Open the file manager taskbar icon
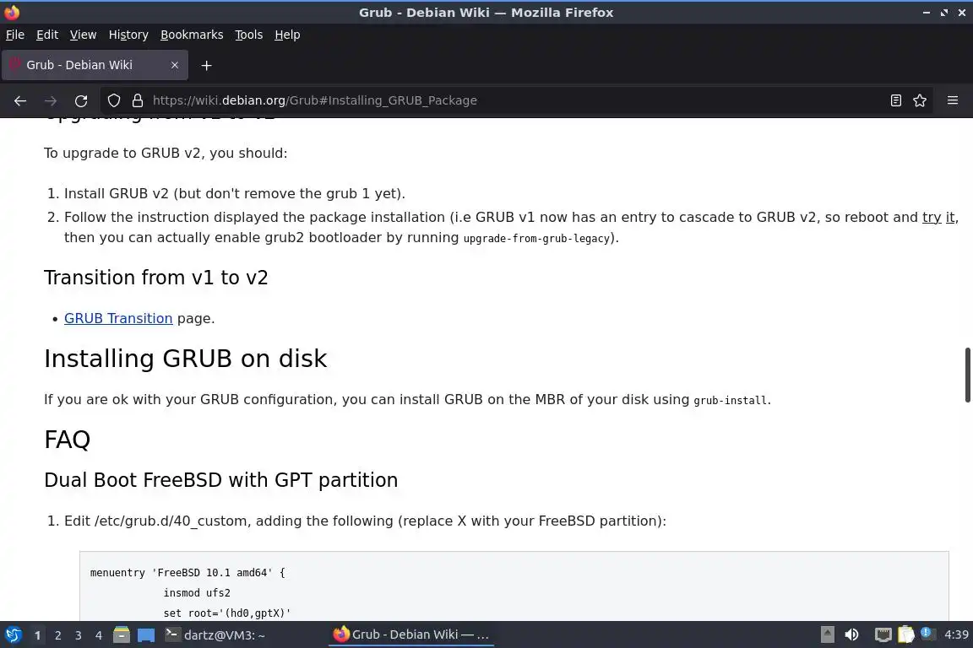The height and width of the screenshot is (648, 973). tap(122, 635)
